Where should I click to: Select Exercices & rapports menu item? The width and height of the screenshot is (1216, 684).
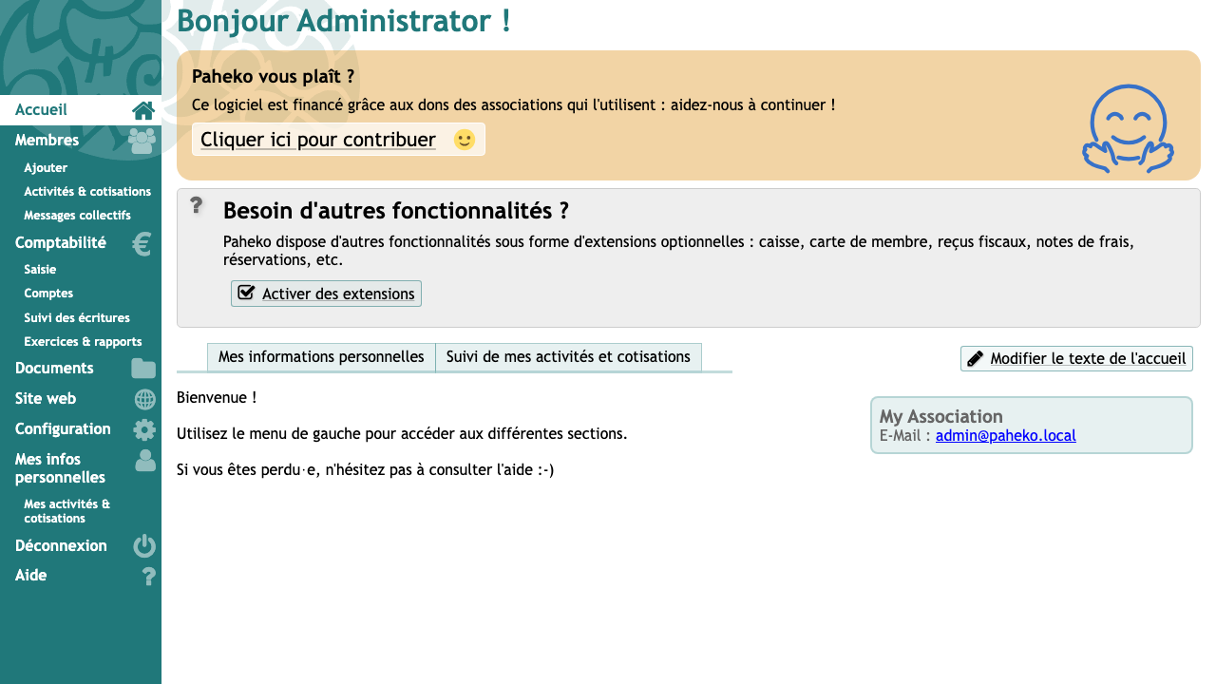click(x=83, y=342)
